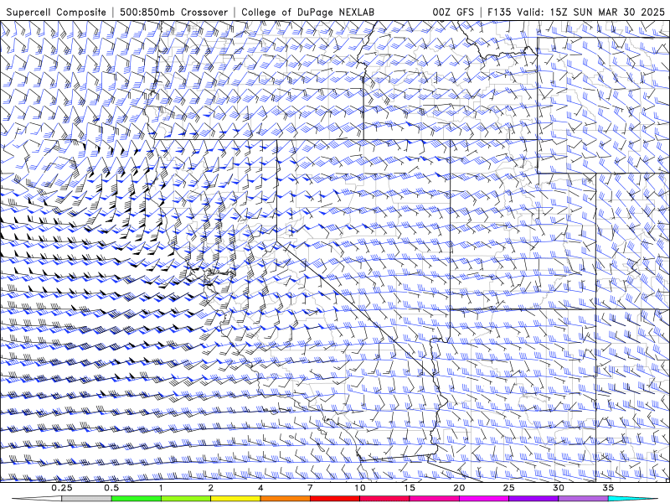This screenshot has height=503, width=670.
Task: Click the "0.25" legend value
Action: click(62, 488)
